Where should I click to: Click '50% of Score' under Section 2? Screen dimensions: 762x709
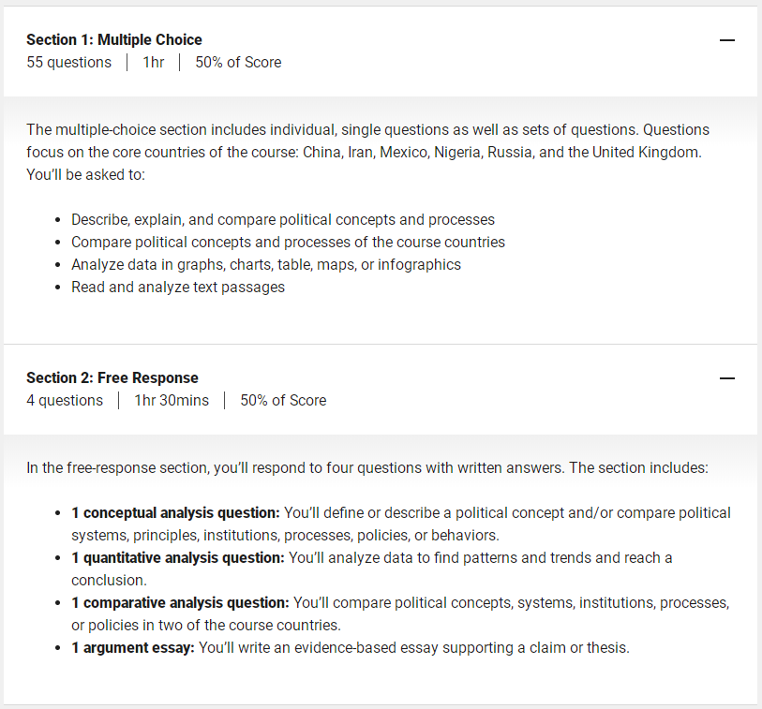[283, 400]
